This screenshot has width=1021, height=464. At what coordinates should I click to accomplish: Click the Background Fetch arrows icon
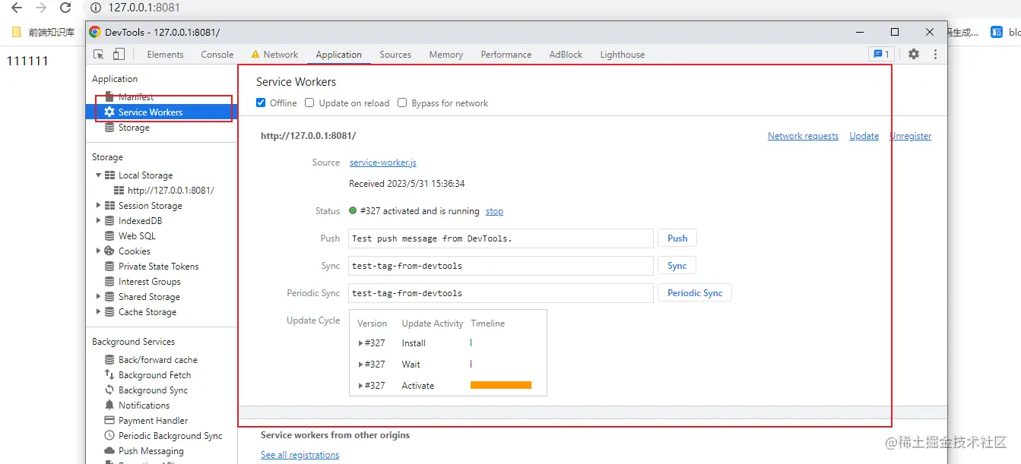tap(109, 374)
